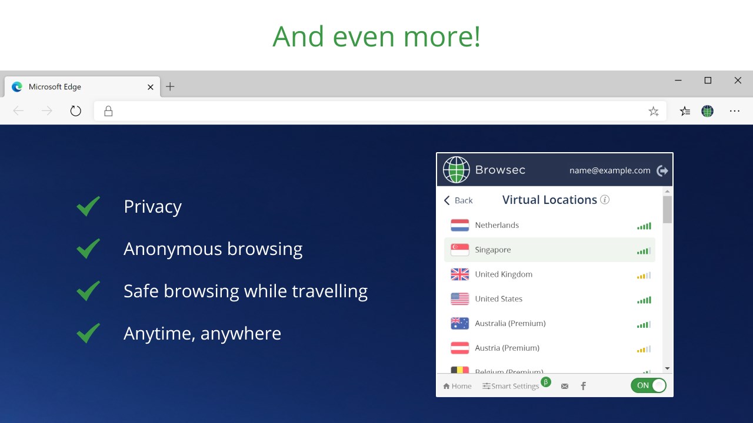The width and height of the screenshot is (753, 423).
Task: Maximize the Edge browser window
Action: 708,80
